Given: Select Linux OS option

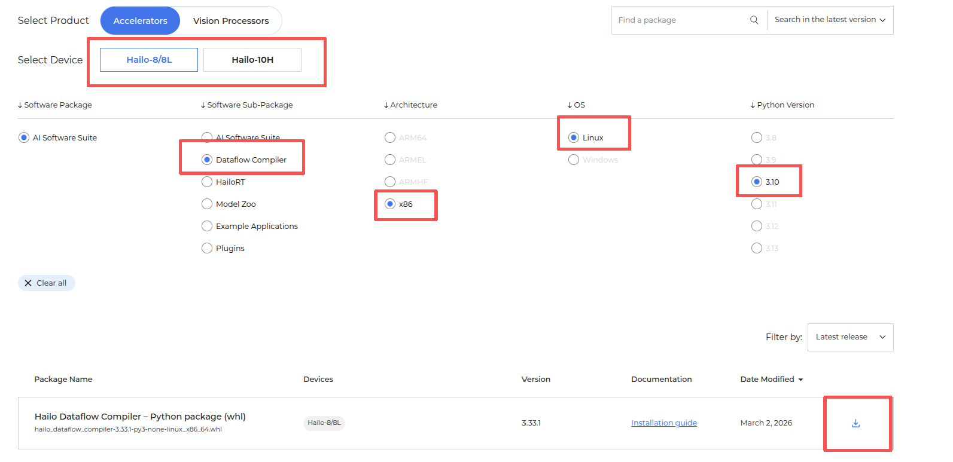Looking at the screenshot, I should pos(574,137).
